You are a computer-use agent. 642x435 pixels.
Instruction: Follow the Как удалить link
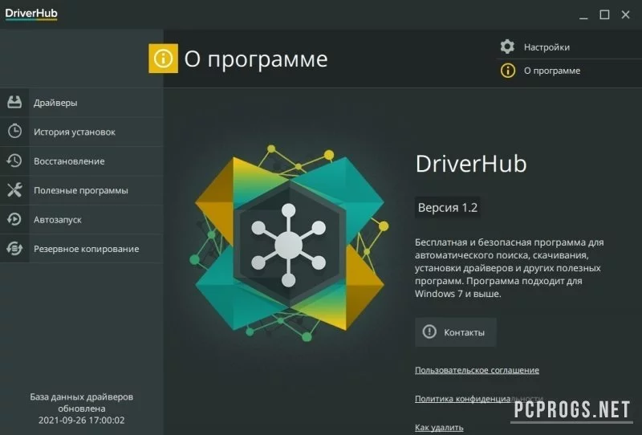pos(439,428)
